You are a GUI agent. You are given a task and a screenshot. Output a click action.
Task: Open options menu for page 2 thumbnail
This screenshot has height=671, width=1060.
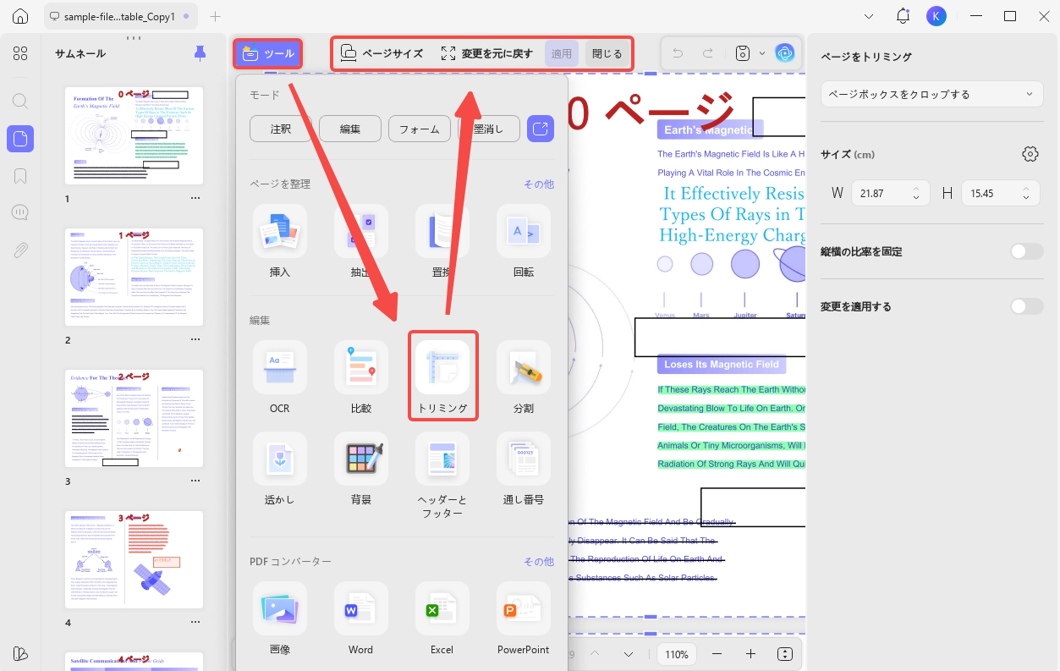195,339
